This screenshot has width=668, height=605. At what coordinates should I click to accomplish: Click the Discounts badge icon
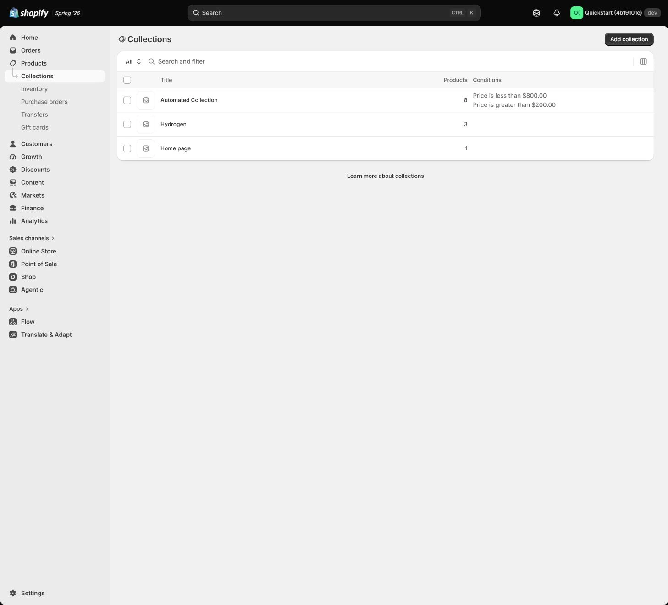(13, 170)
